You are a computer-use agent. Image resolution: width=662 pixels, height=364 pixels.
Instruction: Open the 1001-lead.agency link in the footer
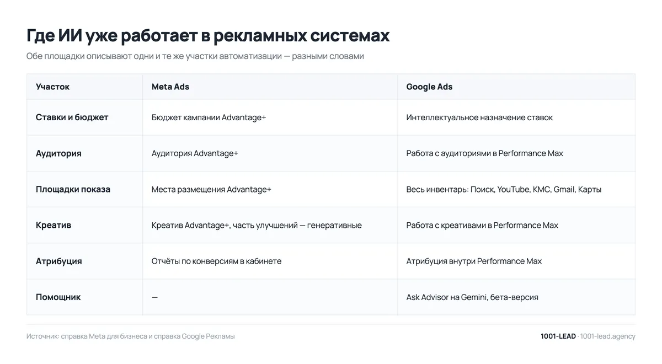click(x=608, y=336)
